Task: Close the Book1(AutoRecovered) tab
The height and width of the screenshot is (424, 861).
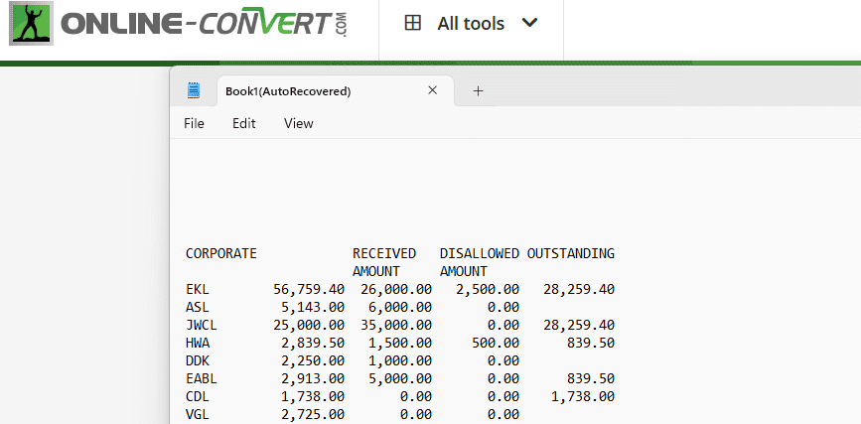Action: pyautogui.click(x=432, y=90)
